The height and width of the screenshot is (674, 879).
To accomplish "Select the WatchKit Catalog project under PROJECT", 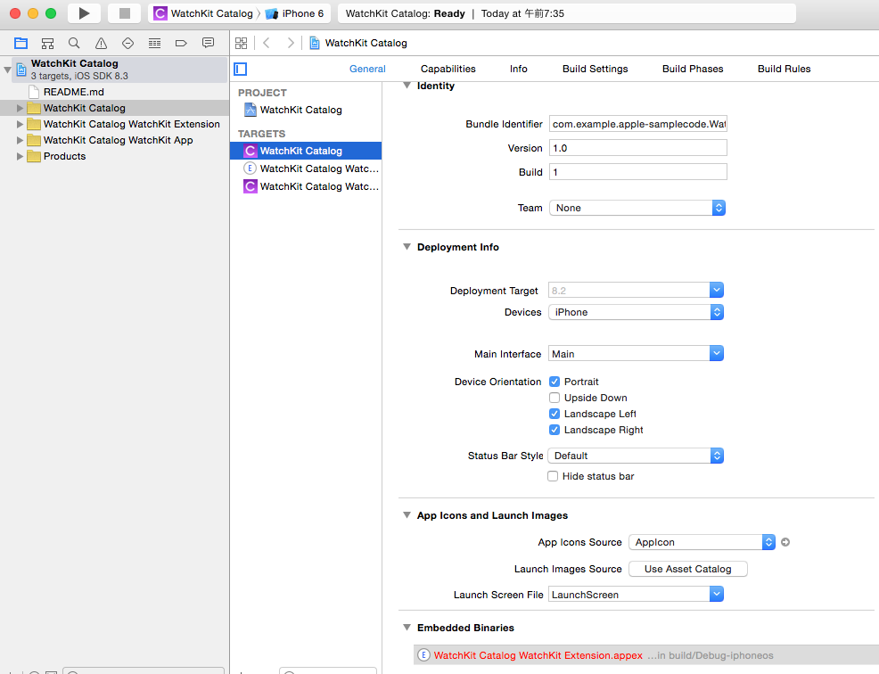I will [x=293, y=110].
